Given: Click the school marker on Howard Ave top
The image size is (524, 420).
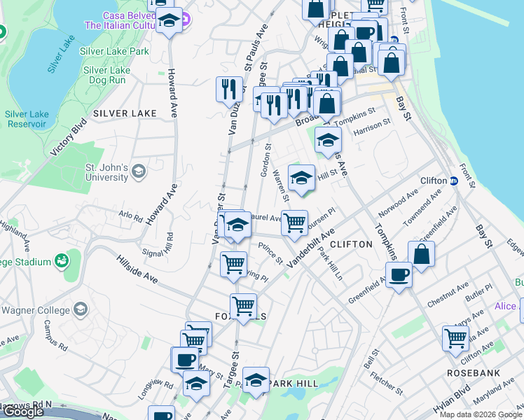Looking at the screenshot, I should coord(169,20).
